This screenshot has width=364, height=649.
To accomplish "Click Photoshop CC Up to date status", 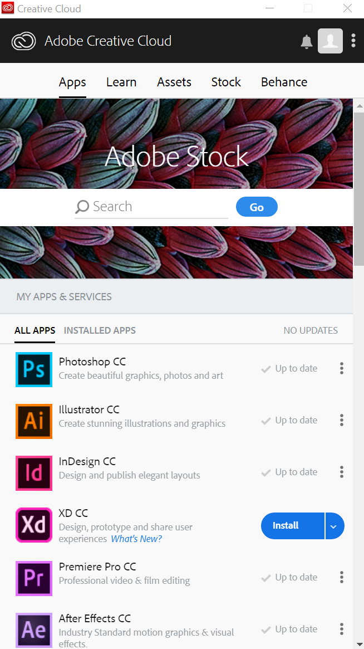I will pos(289,368).
